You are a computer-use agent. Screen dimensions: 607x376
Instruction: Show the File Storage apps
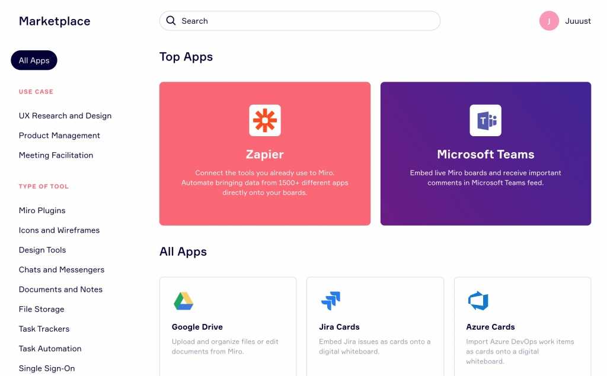(41, 309)
